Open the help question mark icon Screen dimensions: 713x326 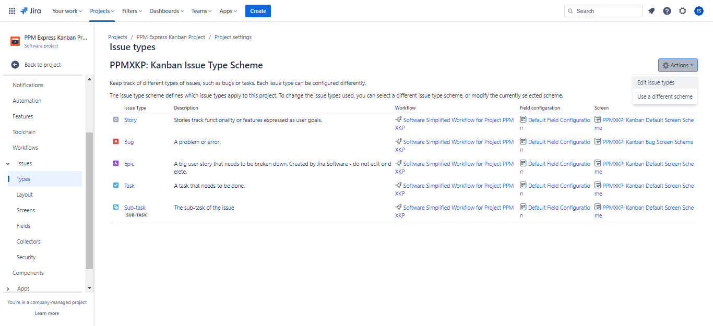[x=667, y=11]
